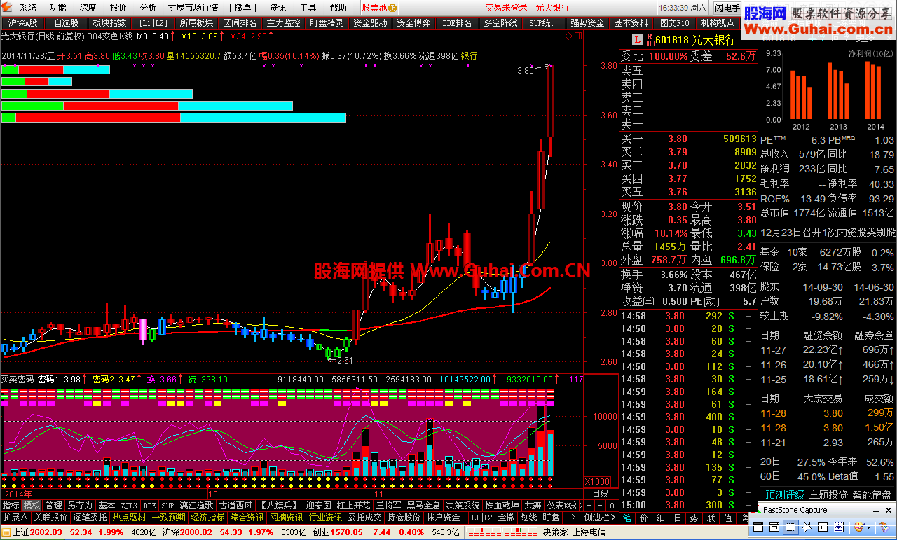Capture freehand region in FastStone Capture
Image resolution: width=897 pixels, height=540 pixels.
[807, 528]
